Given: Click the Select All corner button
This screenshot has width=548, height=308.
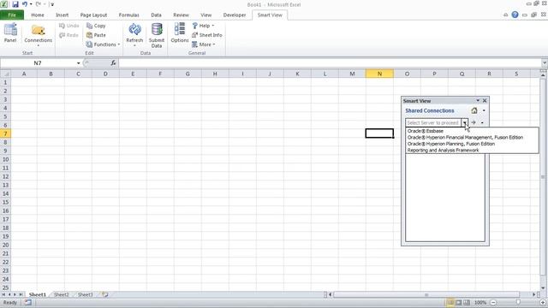Looking at the screenshot, I should tap(5, 74).
